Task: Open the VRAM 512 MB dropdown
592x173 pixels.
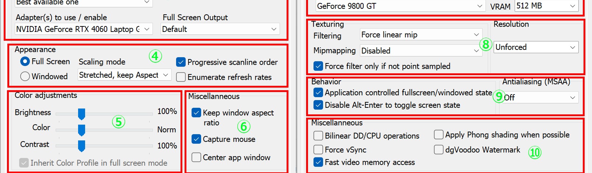Action: point(546,6)
